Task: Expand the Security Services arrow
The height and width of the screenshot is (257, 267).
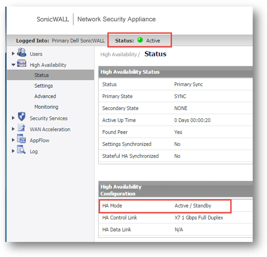Action: 14,118
